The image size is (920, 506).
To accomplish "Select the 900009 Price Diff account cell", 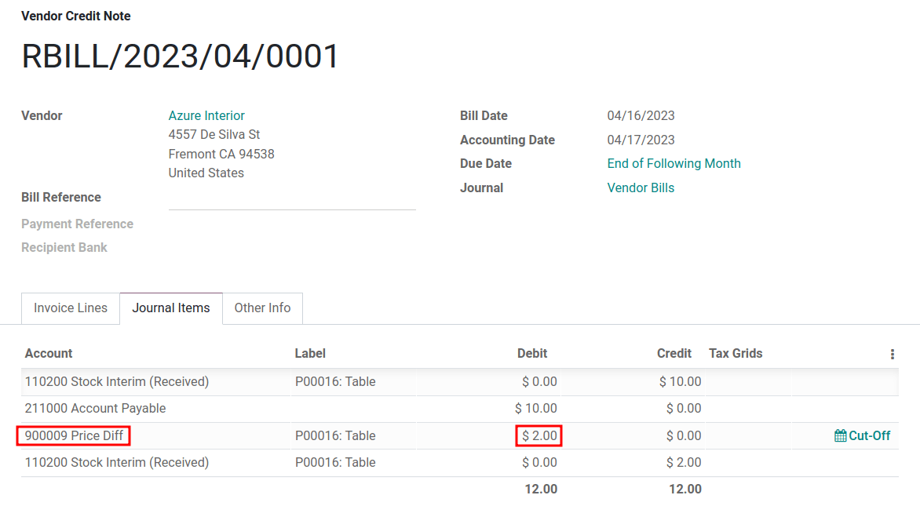I will pos(74,436).
